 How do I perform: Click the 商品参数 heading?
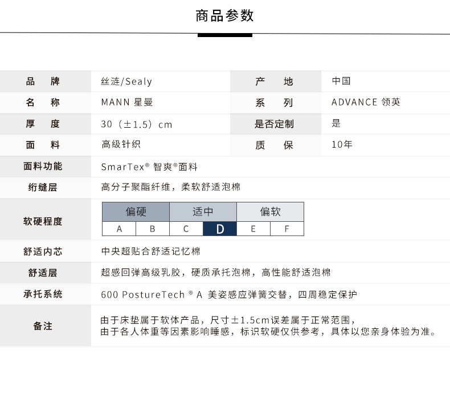point(224,15)
